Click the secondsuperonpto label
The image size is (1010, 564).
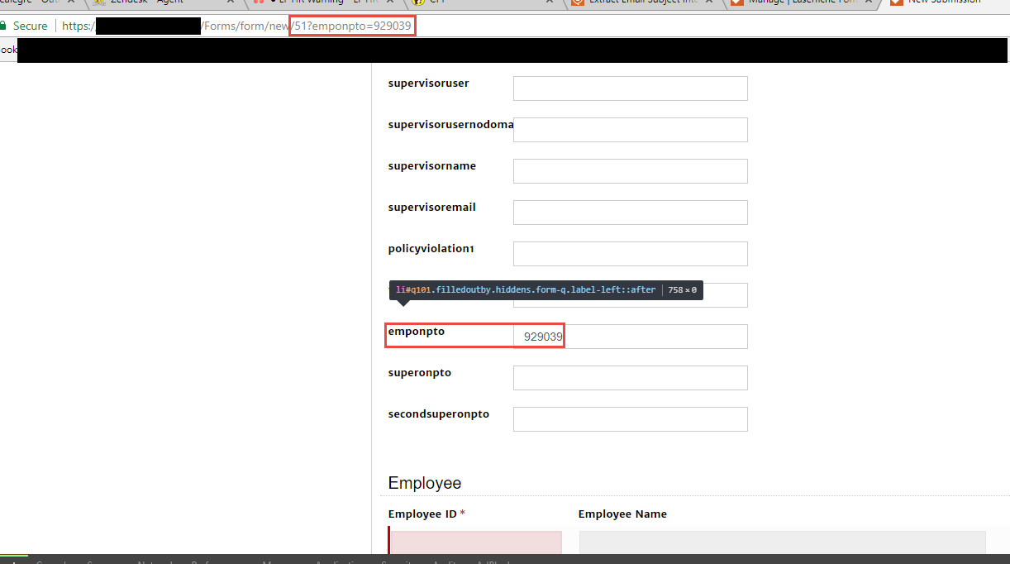[439, 414]
